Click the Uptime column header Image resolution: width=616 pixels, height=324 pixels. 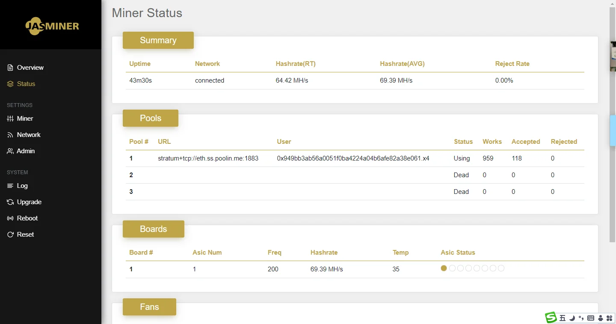(140, 64)
